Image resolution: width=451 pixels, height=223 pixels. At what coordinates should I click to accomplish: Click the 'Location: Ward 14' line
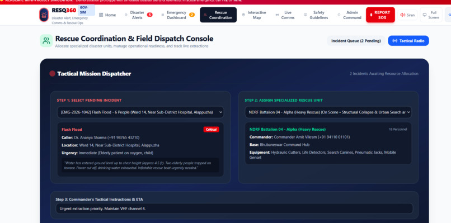(x=110, y=145)
